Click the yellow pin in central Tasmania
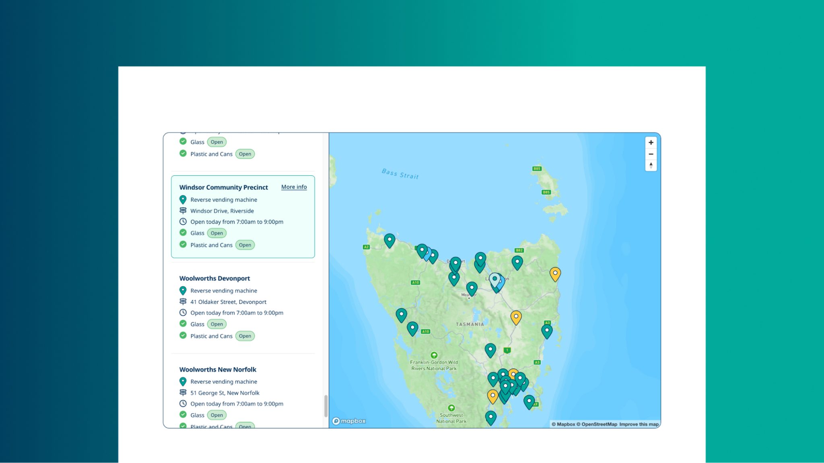The image size is (824, 463). click(x=516, y=317)
